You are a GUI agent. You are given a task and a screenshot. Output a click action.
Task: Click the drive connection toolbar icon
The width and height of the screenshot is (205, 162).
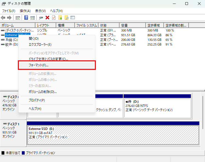41,18
